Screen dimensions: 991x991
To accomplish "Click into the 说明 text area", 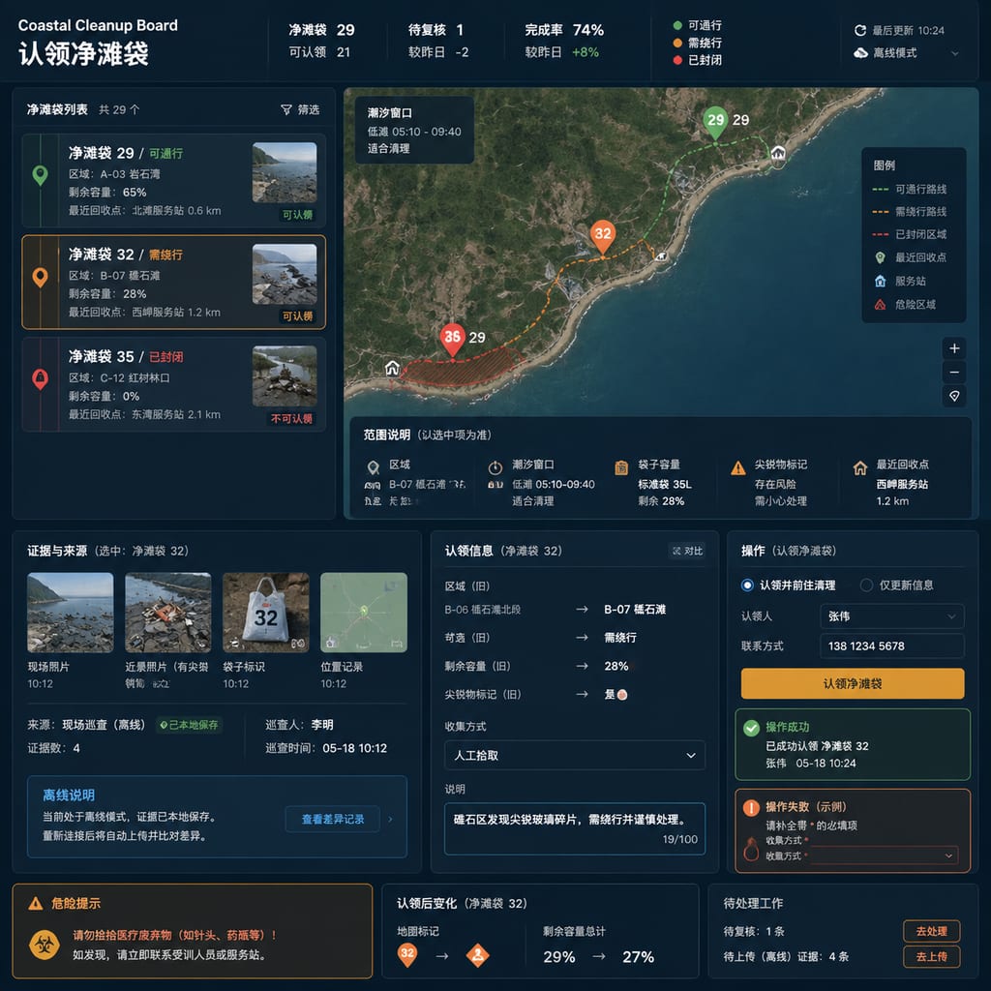I will [x=575, y=828].
